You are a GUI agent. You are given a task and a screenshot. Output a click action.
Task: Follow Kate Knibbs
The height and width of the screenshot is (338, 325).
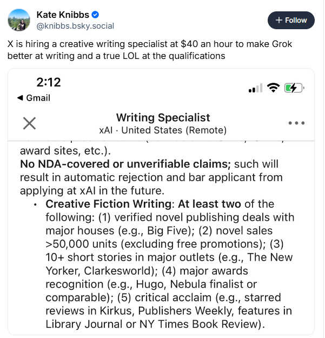[x=291, y=20]
